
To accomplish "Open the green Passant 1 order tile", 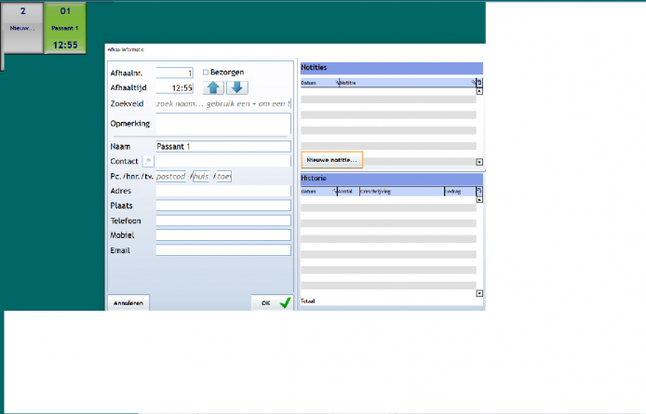I will (x=65, y=27).
